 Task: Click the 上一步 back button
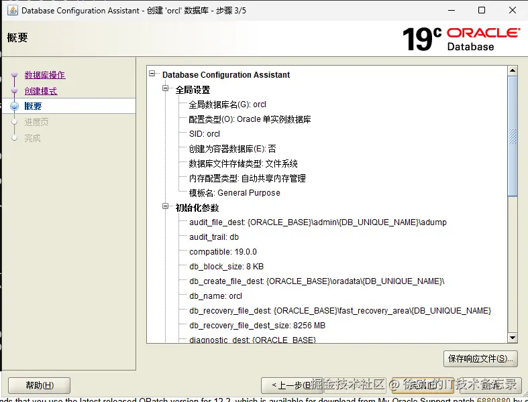coord(292,385)
